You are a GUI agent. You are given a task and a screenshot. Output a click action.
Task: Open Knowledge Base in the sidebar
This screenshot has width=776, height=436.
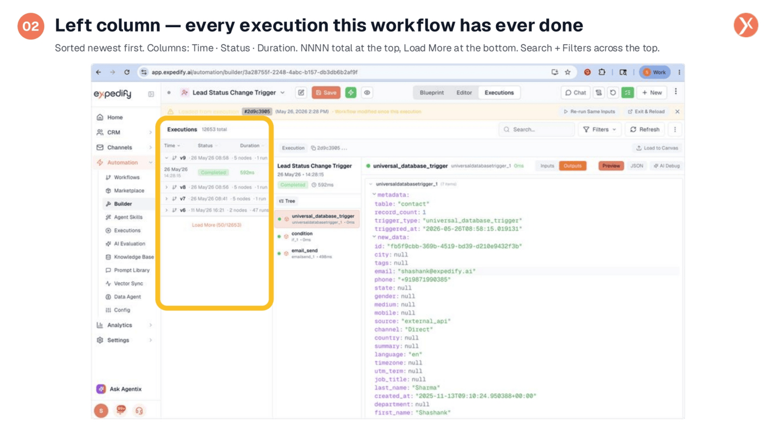(133, 257)
